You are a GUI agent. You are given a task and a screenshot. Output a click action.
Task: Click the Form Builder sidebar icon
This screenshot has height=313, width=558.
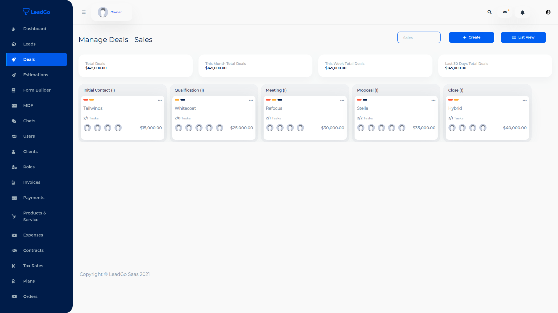[x=13, y=90]
